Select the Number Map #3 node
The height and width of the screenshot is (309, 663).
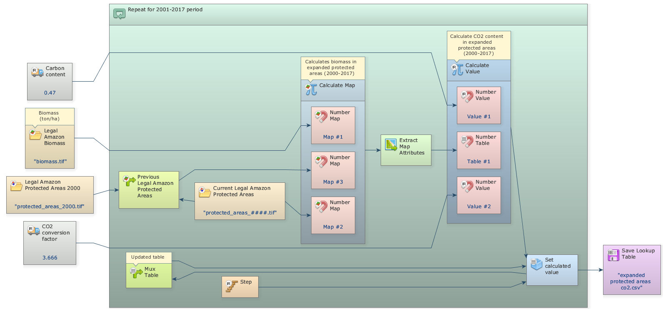(x=333, y=170)
